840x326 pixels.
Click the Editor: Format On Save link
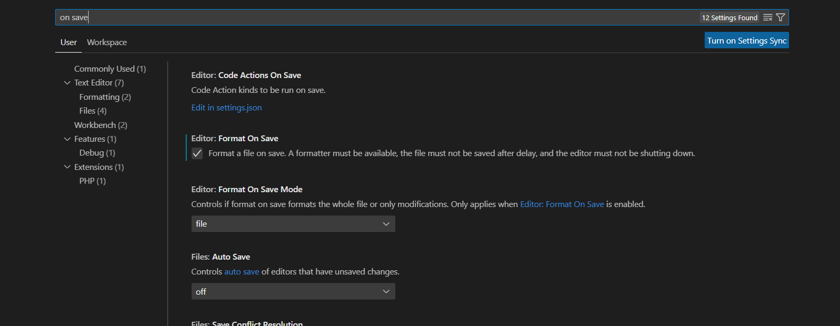561,204
